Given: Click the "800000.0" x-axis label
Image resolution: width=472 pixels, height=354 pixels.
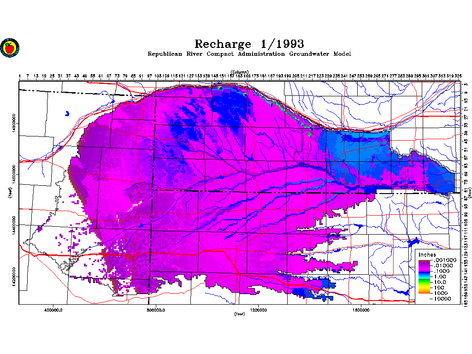Looking at the screenshot, I should pos(156,310).
